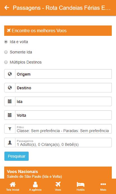Viewport: 116px width, 194px height.
Task: Go to the Tela Inicial tab
Action: click(13, 186)
